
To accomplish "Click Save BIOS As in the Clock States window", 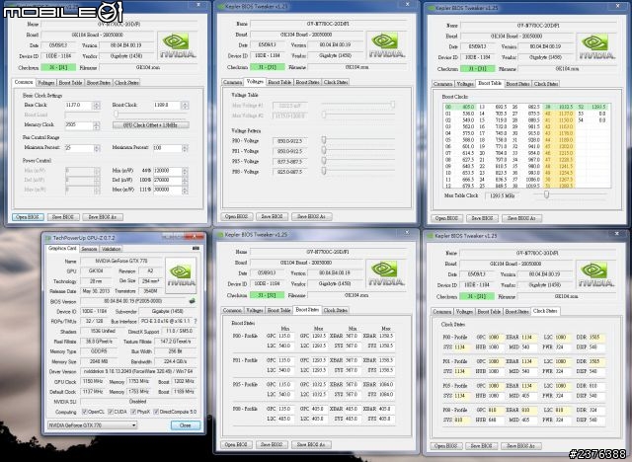I will (x=520, y=445).
